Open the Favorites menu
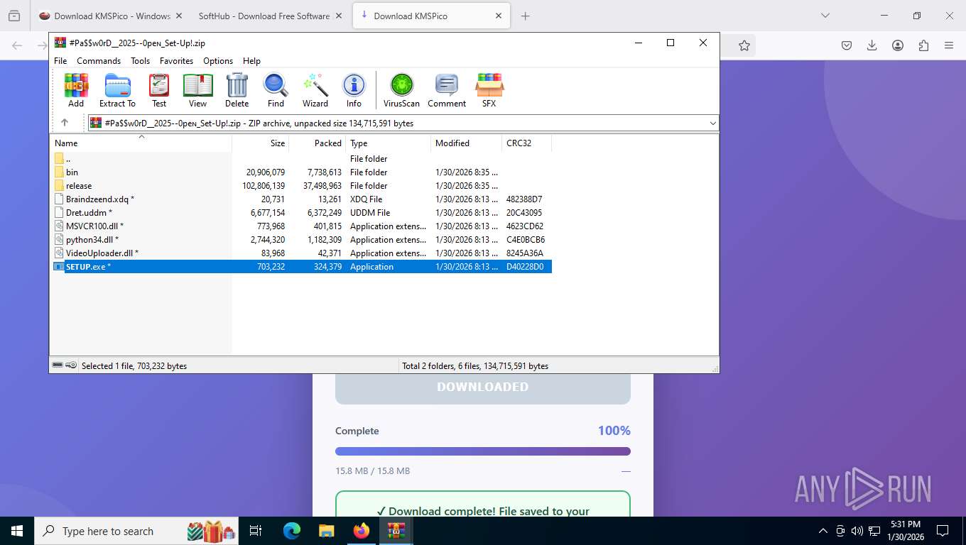This screenshot has height=545, width=966. tap(176, 61)
